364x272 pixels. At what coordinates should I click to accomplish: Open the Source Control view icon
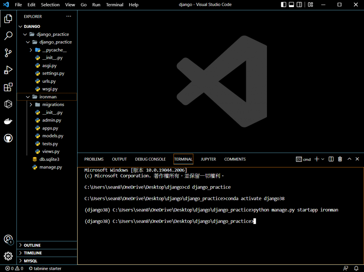pos(8,53)
